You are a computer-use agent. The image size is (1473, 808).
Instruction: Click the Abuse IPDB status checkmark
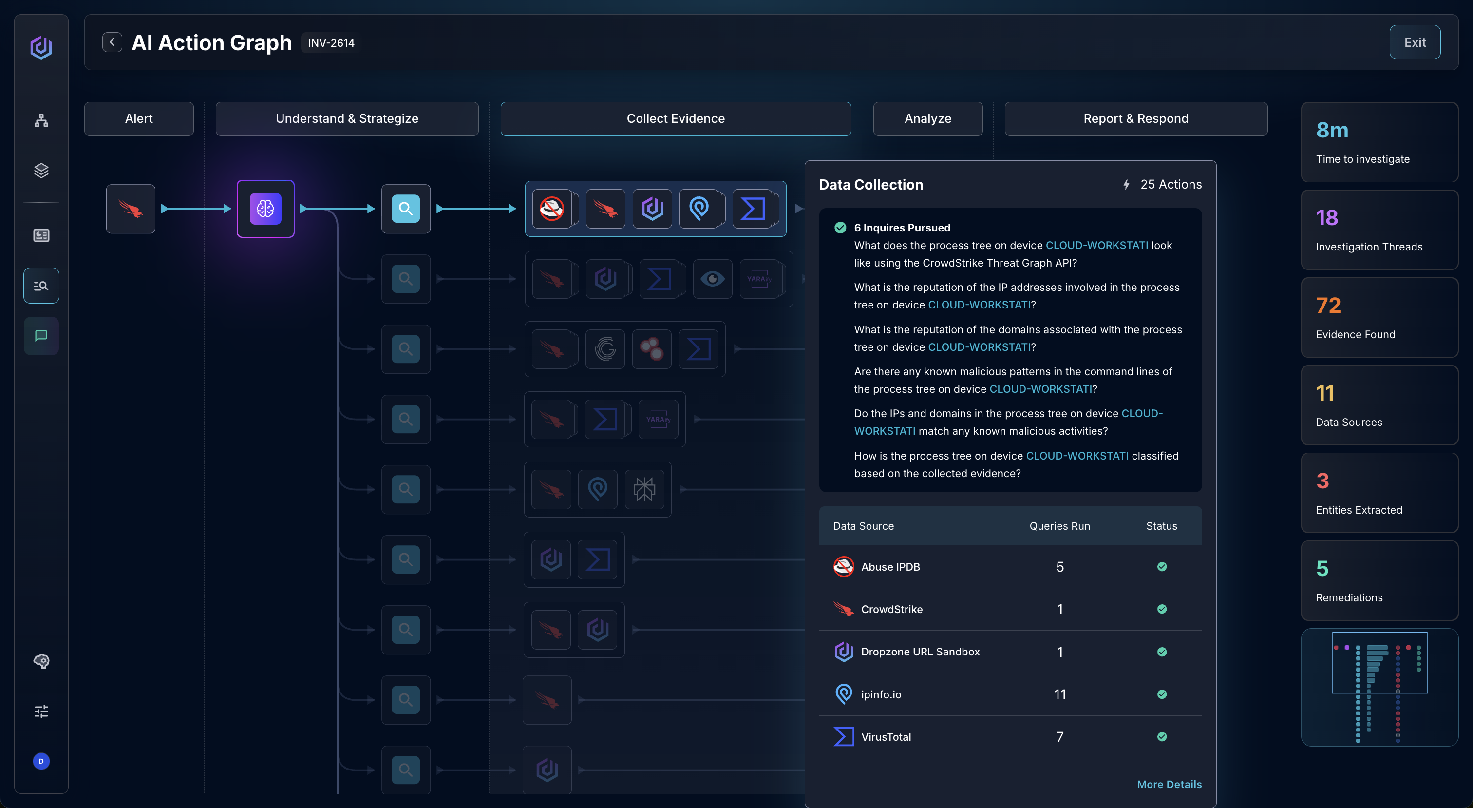pyautogui.click(x=1161, y=566)
